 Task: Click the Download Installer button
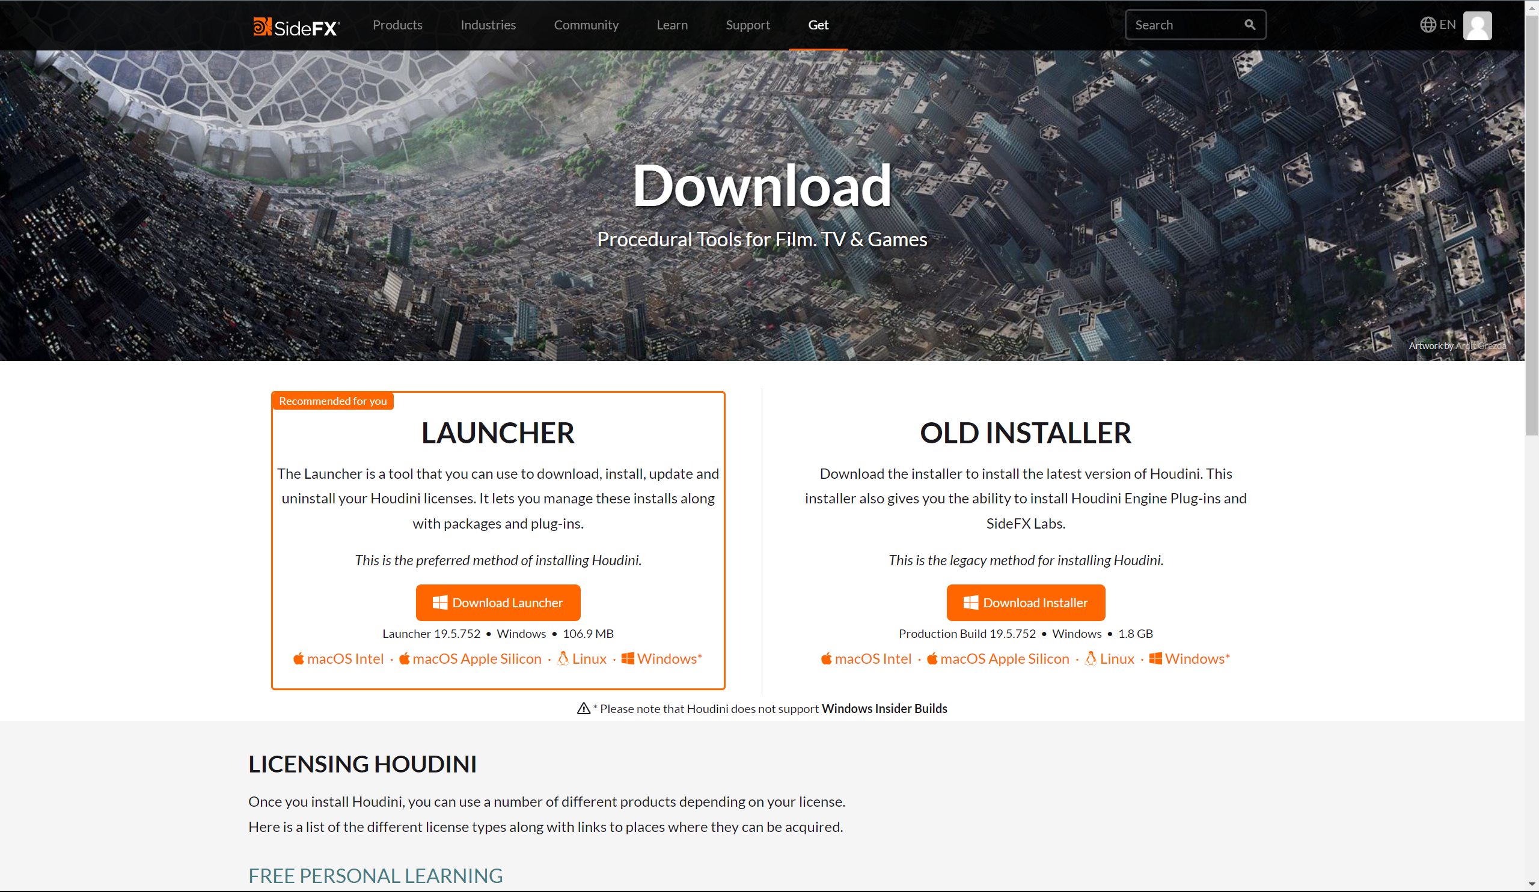pyautogui.click(x=1026, y=602)
